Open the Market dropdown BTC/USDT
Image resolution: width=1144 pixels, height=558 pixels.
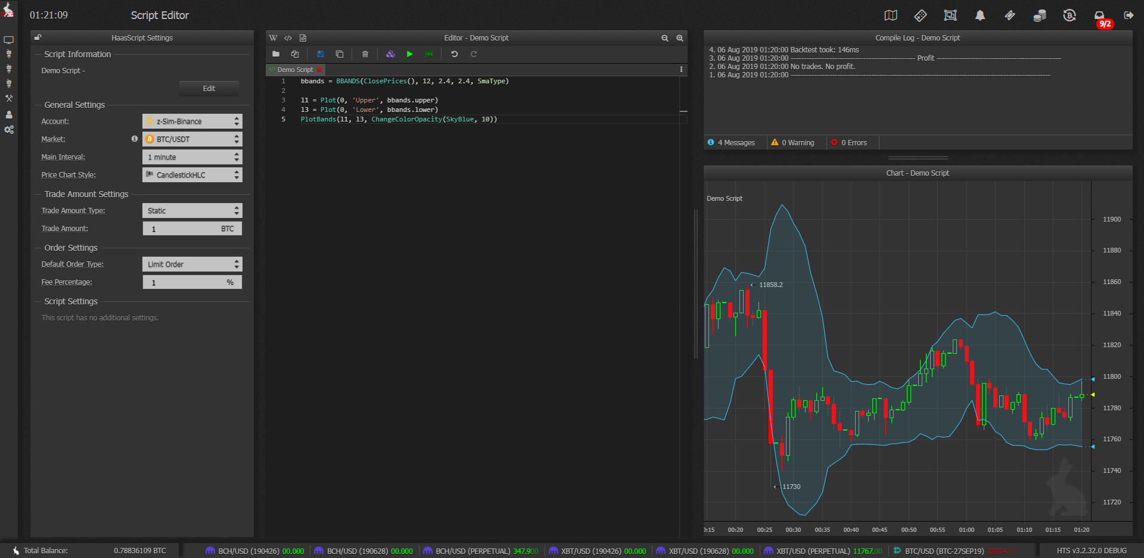[x=192, y=139]
